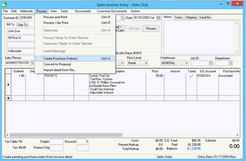The image size is (246, 161).
Task: Switch to the Bill To tab
Action: click(10, 24)
